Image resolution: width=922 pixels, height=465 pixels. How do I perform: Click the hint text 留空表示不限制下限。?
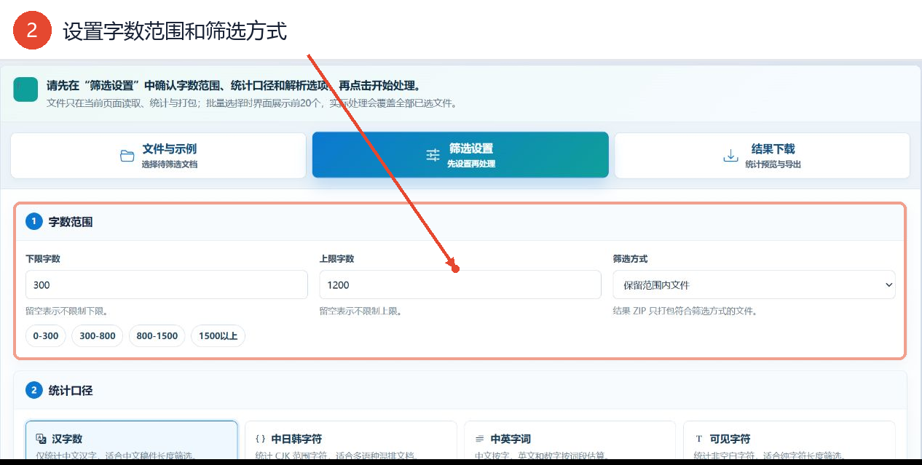point(67,311)
